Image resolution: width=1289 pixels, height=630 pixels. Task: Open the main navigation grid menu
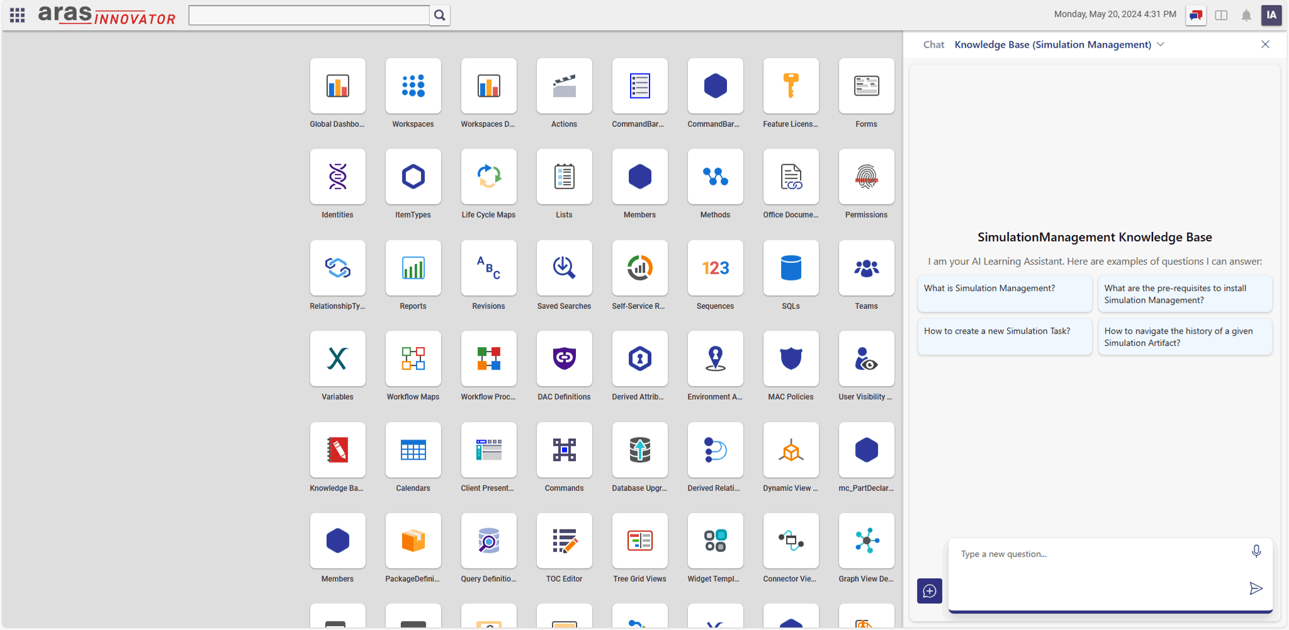click(x=18, y=15)
